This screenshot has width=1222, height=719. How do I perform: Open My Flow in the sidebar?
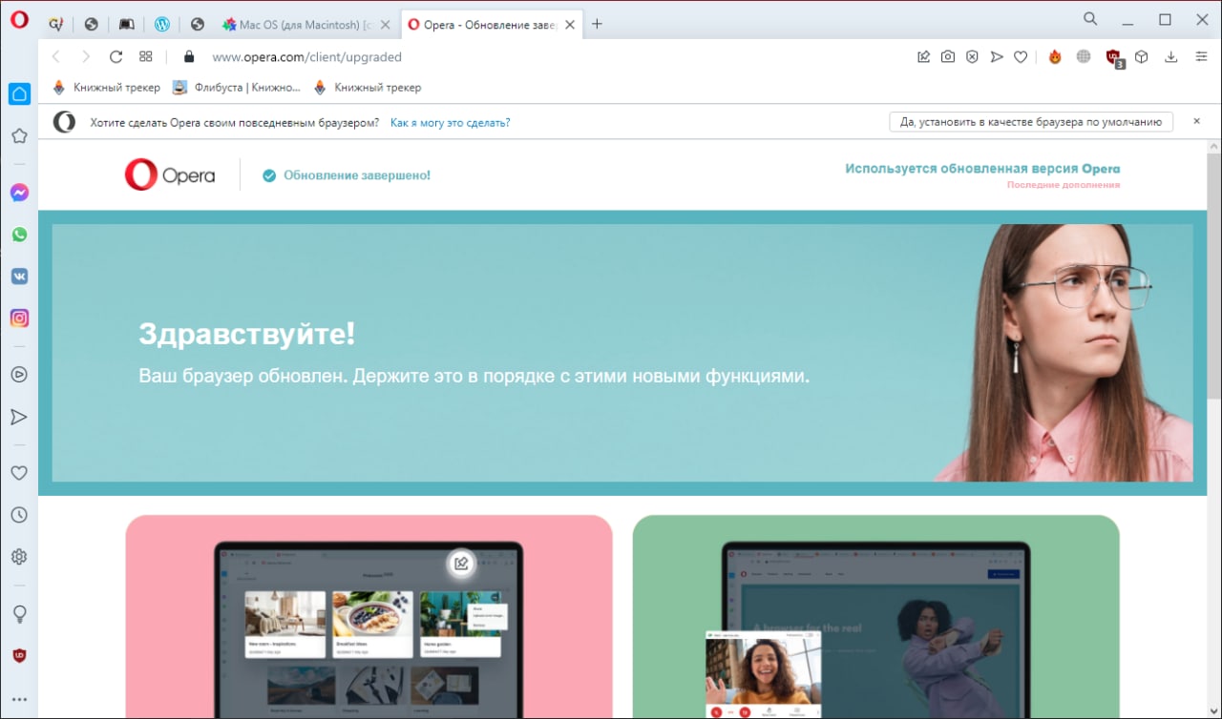point(19,417)
